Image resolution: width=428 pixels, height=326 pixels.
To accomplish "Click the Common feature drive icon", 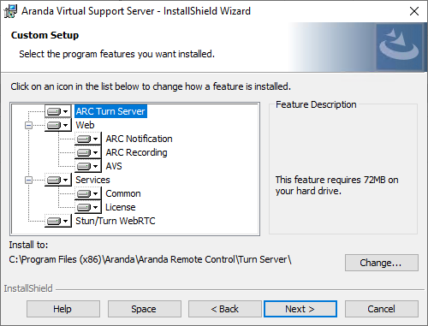I will 88,193.
